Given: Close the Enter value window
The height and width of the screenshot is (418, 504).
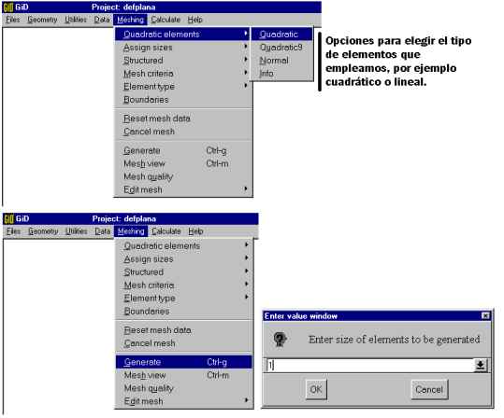Looking at the screenshot, I should pos(485,316).
